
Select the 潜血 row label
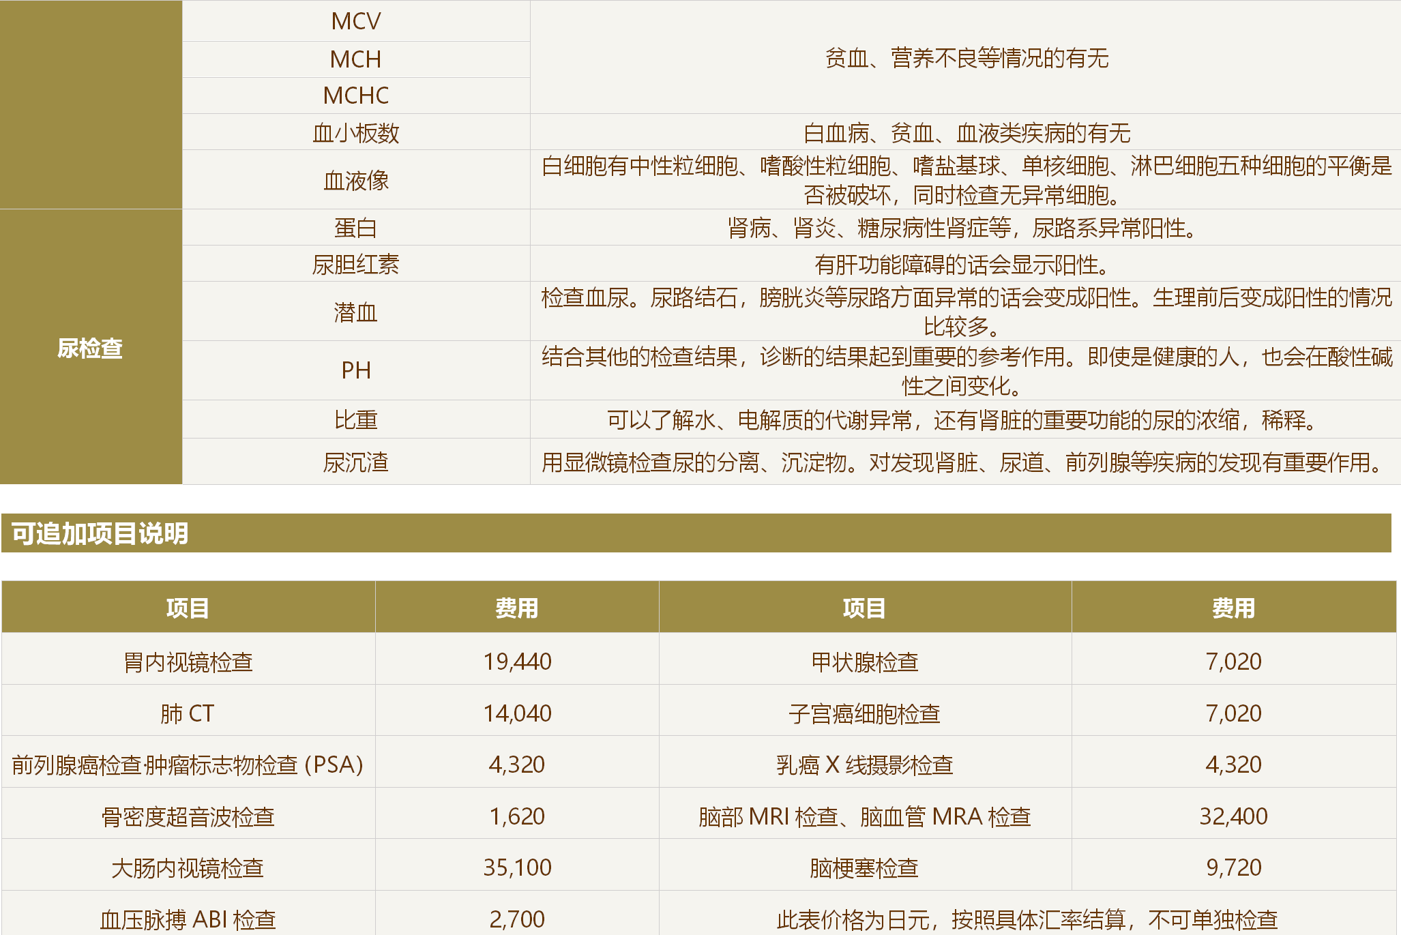pyautogui.click(x=356, y=312)
